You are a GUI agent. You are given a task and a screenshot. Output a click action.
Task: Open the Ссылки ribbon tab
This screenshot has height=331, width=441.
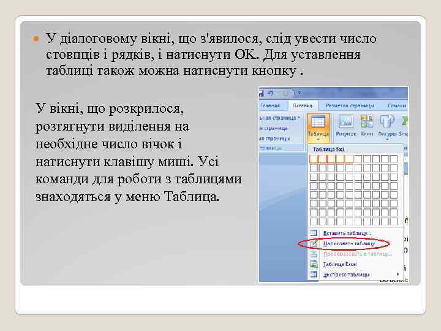point(396,105)
